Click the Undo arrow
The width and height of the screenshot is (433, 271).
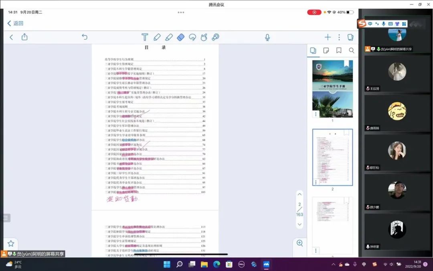point(85,37)
